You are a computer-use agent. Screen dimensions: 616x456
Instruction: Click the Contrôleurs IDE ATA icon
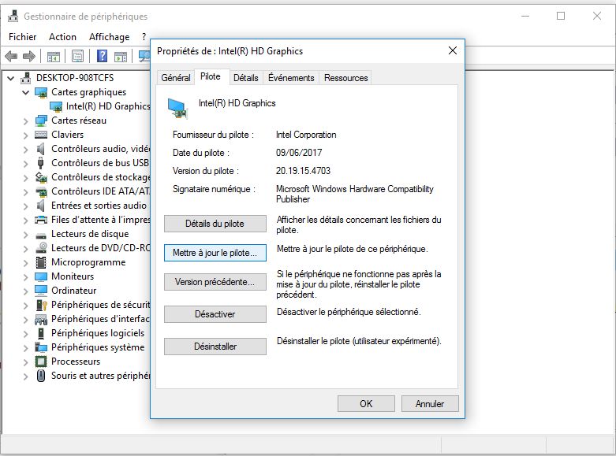point(41,192)
